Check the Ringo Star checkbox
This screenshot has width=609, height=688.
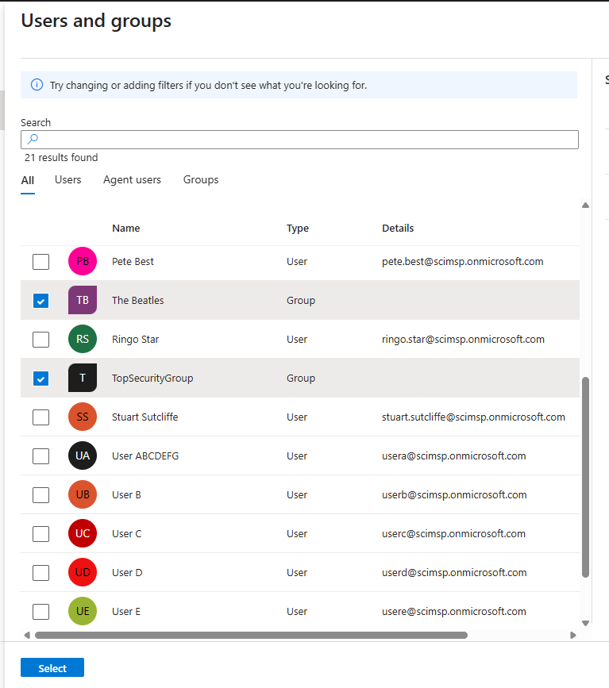click(40, 340)
